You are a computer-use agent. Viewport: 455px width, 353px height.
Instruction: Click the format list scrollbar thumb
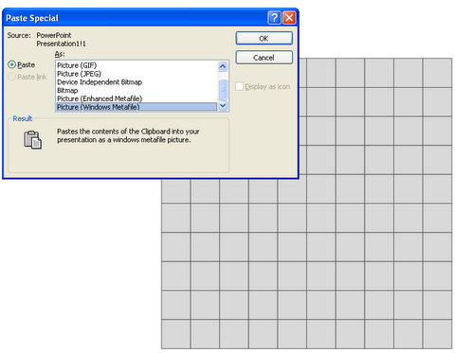[223, 89]
